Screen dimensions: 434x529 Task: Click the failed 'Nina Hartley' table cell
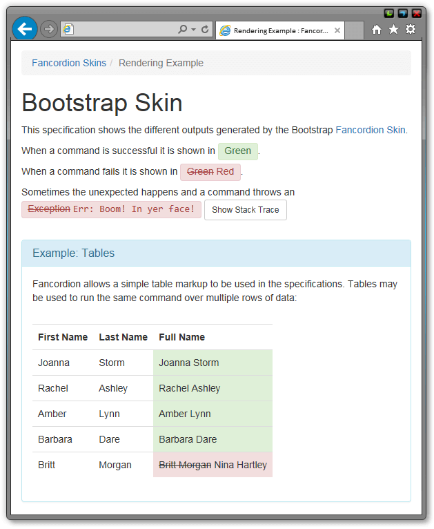(213, 465)
